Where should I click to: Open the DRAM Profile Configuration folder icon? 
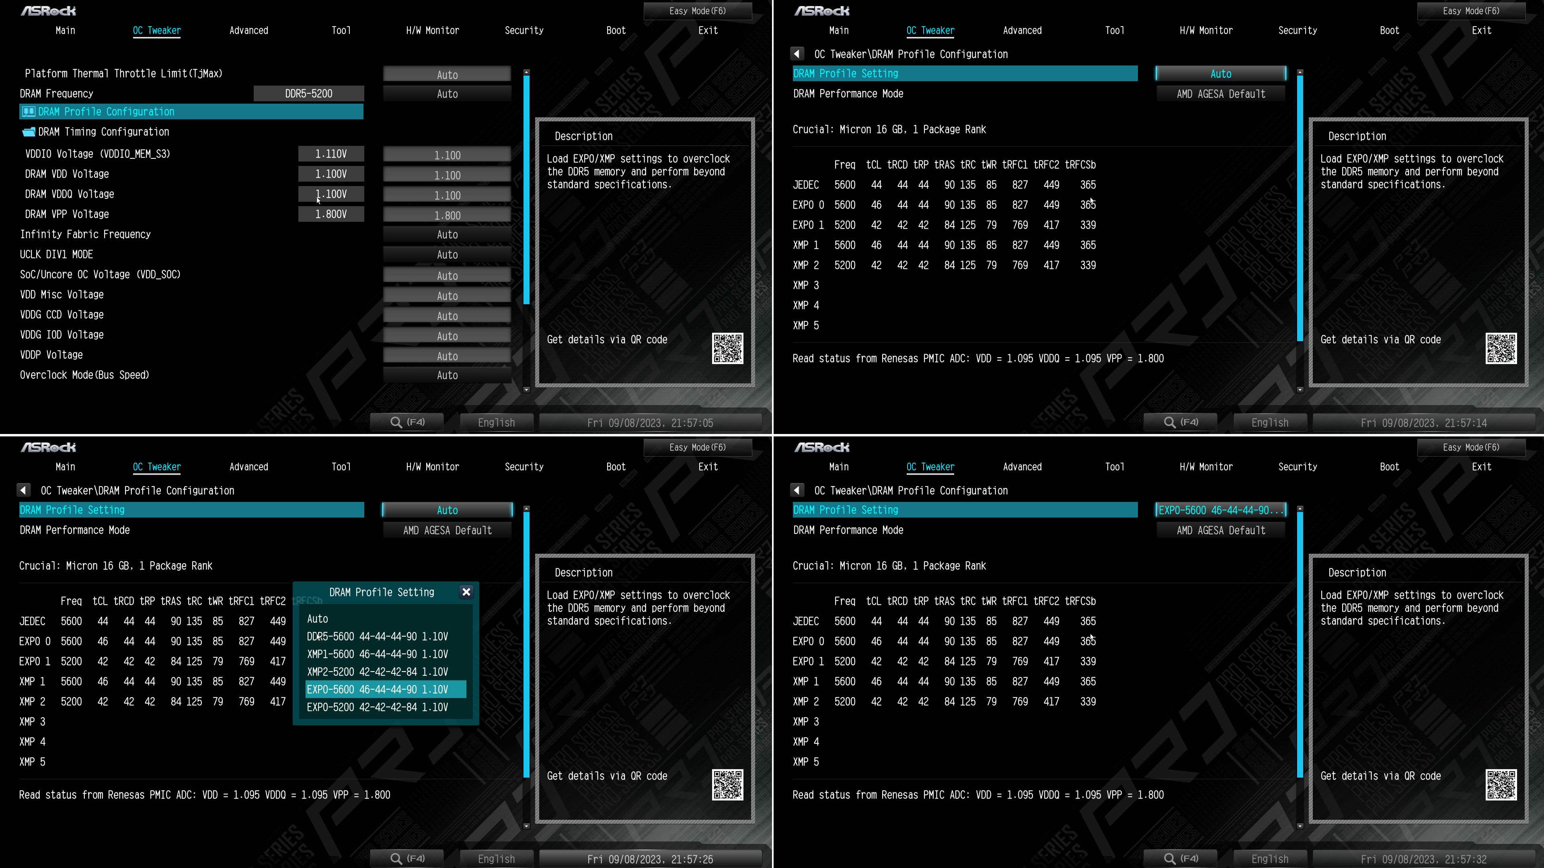click(28, 111)
